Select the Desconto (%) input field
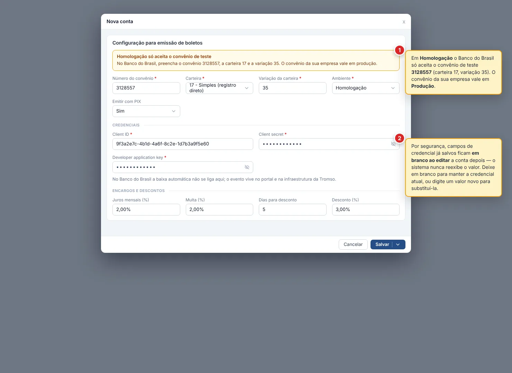This screenshot has height=373, width=512. coord(366,210)
